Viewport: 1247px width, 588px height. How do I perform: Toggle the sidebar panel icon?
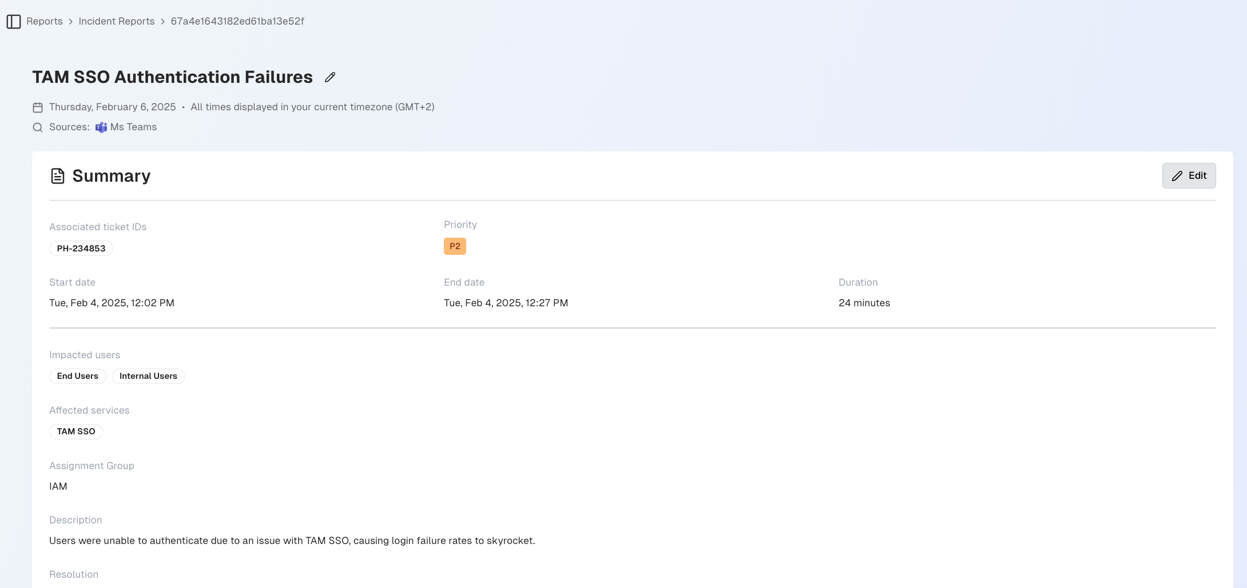click(14, 22)
